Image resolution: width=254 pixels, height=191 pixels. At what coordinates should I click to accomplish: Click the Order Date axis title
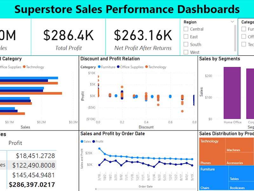click(x=146, y=187)
